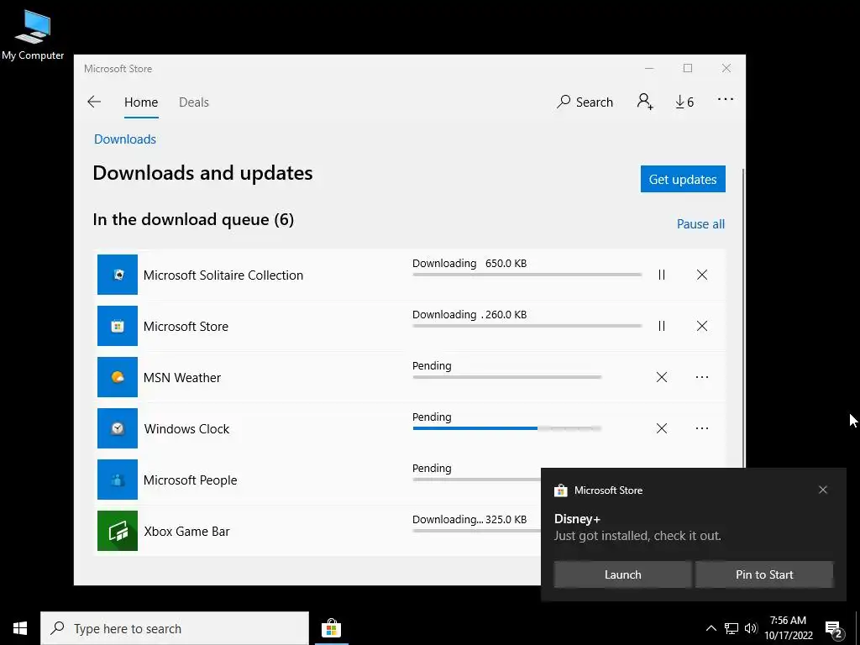Select the MSN Weather name text
This screenshot has height=645, width=860.
182,377
